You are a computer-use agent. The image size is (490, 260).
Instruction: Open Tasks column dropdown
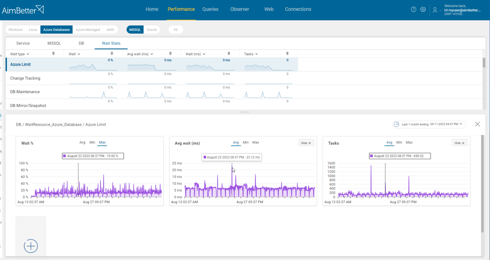[257, 54]
